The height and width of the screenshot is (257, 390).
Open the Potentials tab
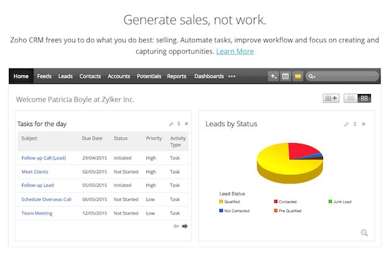pyautogui.click(x=149, y=76)
